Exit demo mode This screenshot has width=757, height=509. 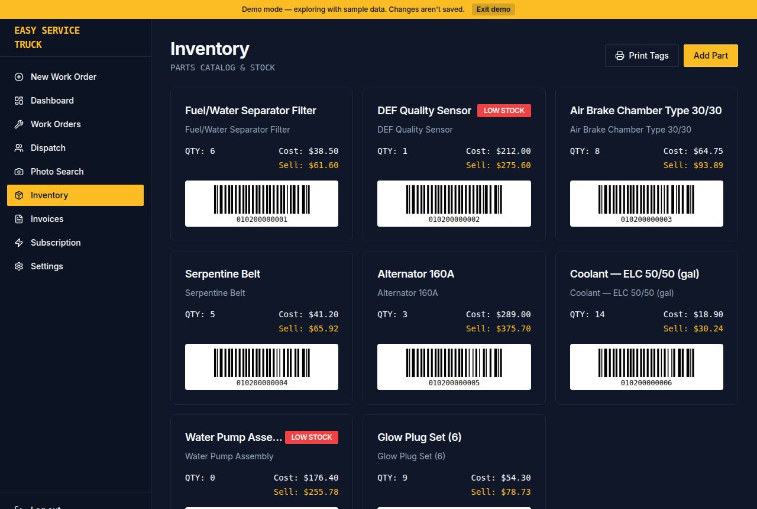pyautogui.click(x=493, y=9)
